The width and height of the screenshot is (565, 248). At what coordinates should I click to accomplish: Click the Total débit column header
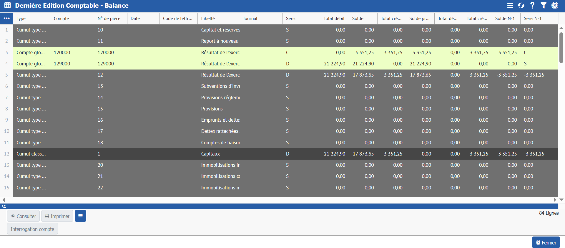[x=334, y=18]
